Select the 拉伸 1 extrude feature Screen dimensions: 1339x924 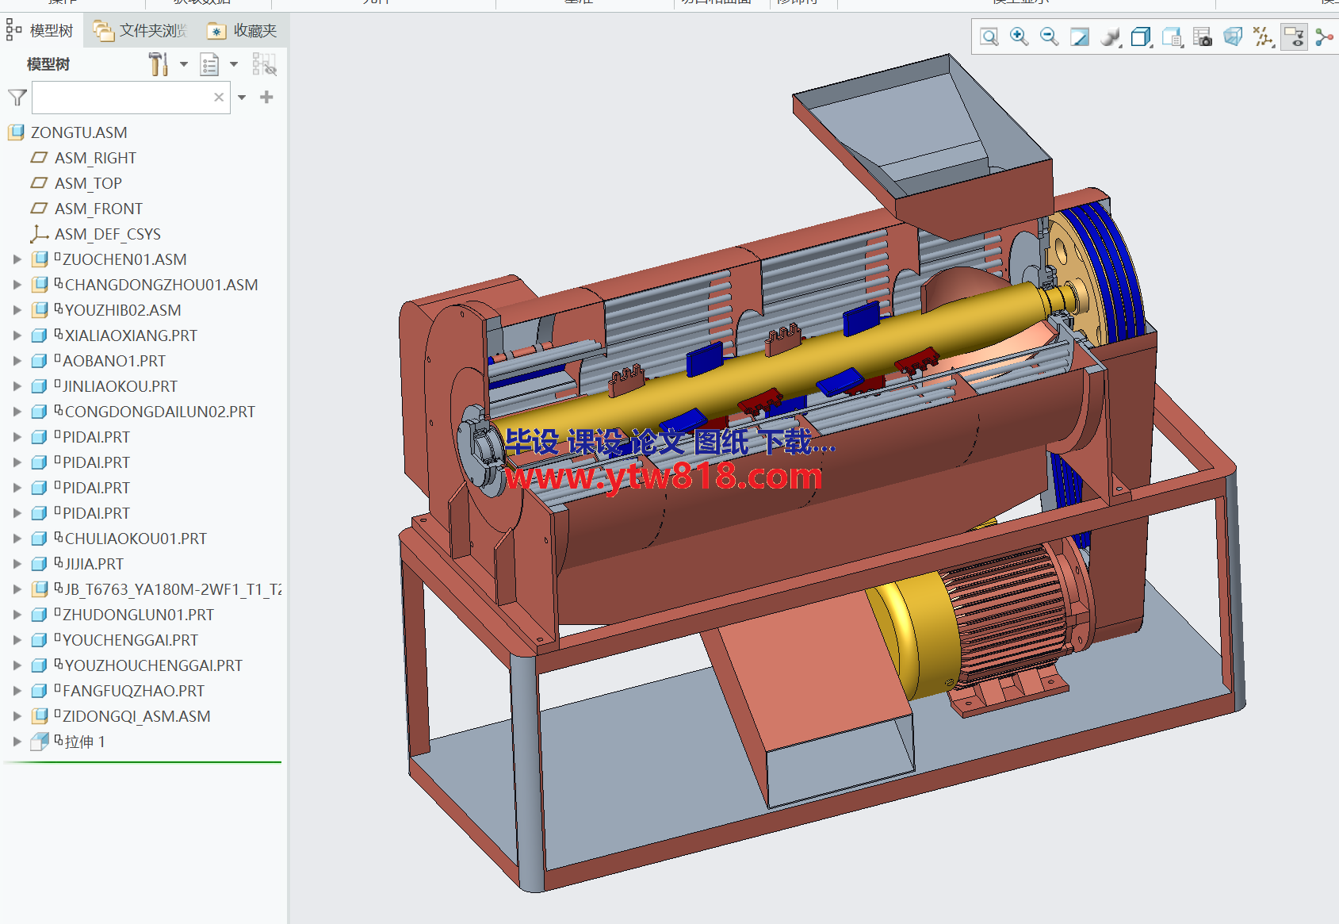[84, 742]
